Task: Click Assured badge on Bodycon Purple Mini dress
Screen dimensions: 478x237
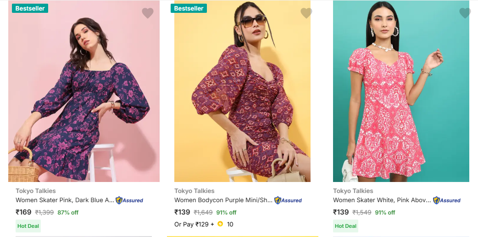Action: (x=288, y=200)
